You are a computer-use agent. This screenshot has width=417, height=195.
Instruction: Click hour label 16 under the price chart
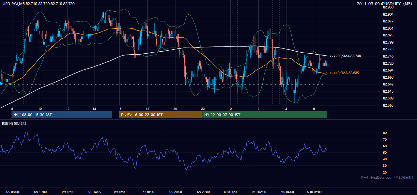pyautogui.click(x=120, y=109)
